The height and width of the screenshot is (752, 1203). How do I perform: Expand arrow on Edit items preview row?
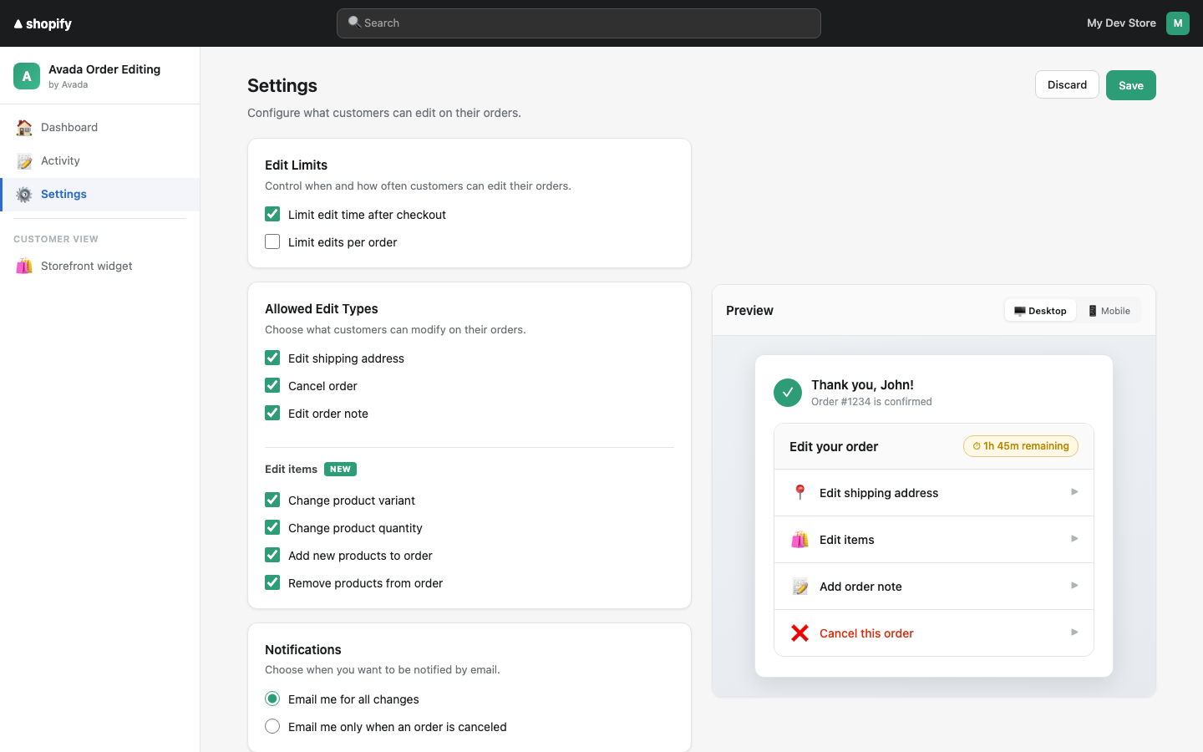[1074, 539]
